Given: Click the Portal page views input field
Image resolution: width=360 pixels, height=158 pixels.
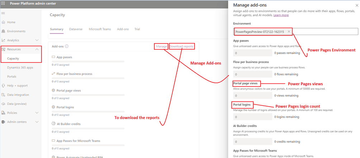Looking at the screenshot, I should point(252,96).
